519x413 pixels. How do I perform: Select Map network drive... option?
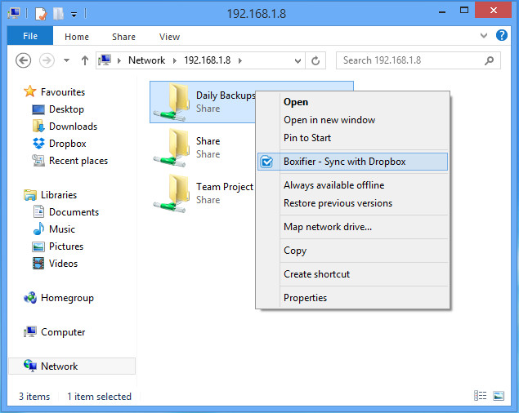tap(352, 227)
